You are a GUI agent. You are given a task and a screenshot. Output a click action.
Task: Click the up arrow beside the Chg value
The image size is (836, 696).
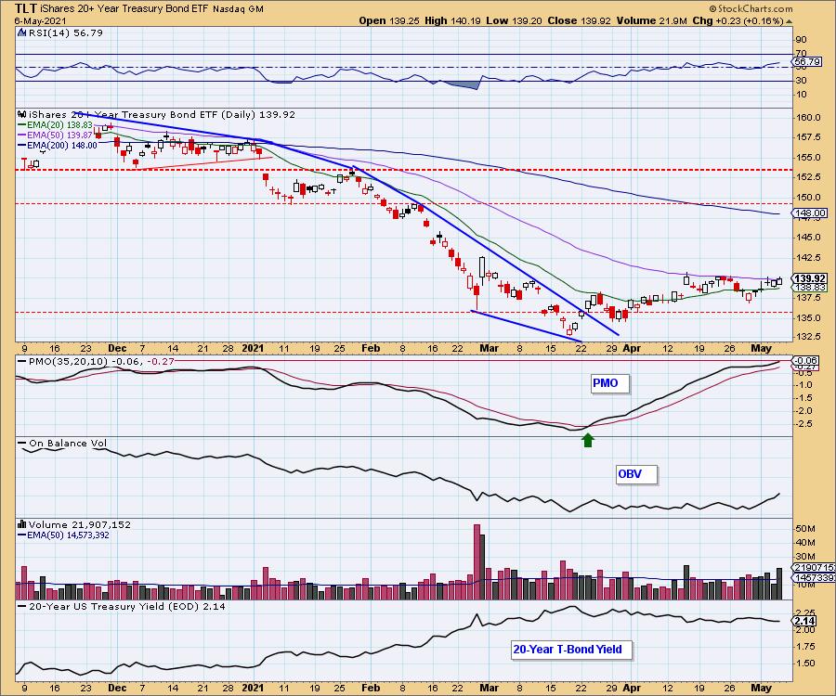pos(789,22)
